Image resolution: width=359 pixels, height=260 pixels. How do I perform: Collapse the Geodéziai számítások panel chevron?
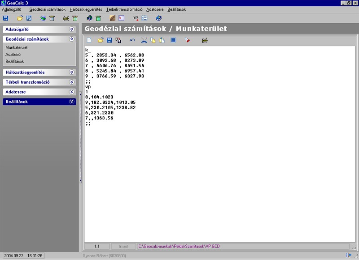tap(72, 39)
